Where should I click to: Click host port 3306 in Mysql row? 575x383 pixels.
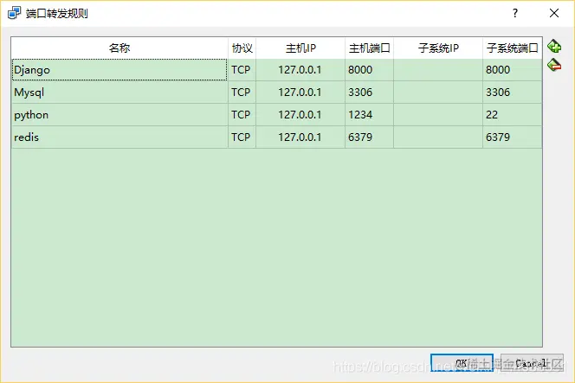click(x=369, y=93)
